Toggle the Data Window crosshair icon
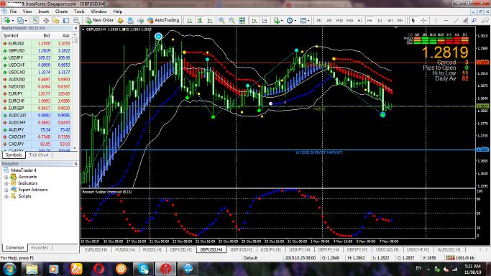The width and height of the screenshot is (491, 276). pyautogui.click(x=46, y=20)
